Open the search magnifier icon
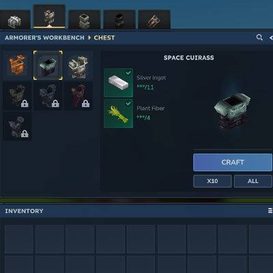The image size is (273, 273). coord(259,38)
